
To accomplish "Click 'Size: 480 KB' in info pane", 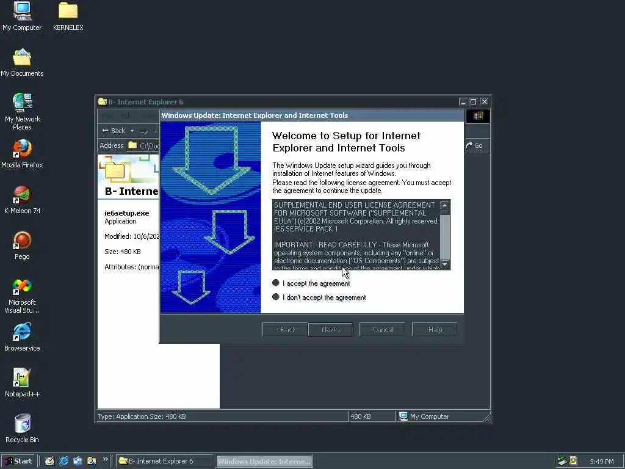I will [122, 251].
